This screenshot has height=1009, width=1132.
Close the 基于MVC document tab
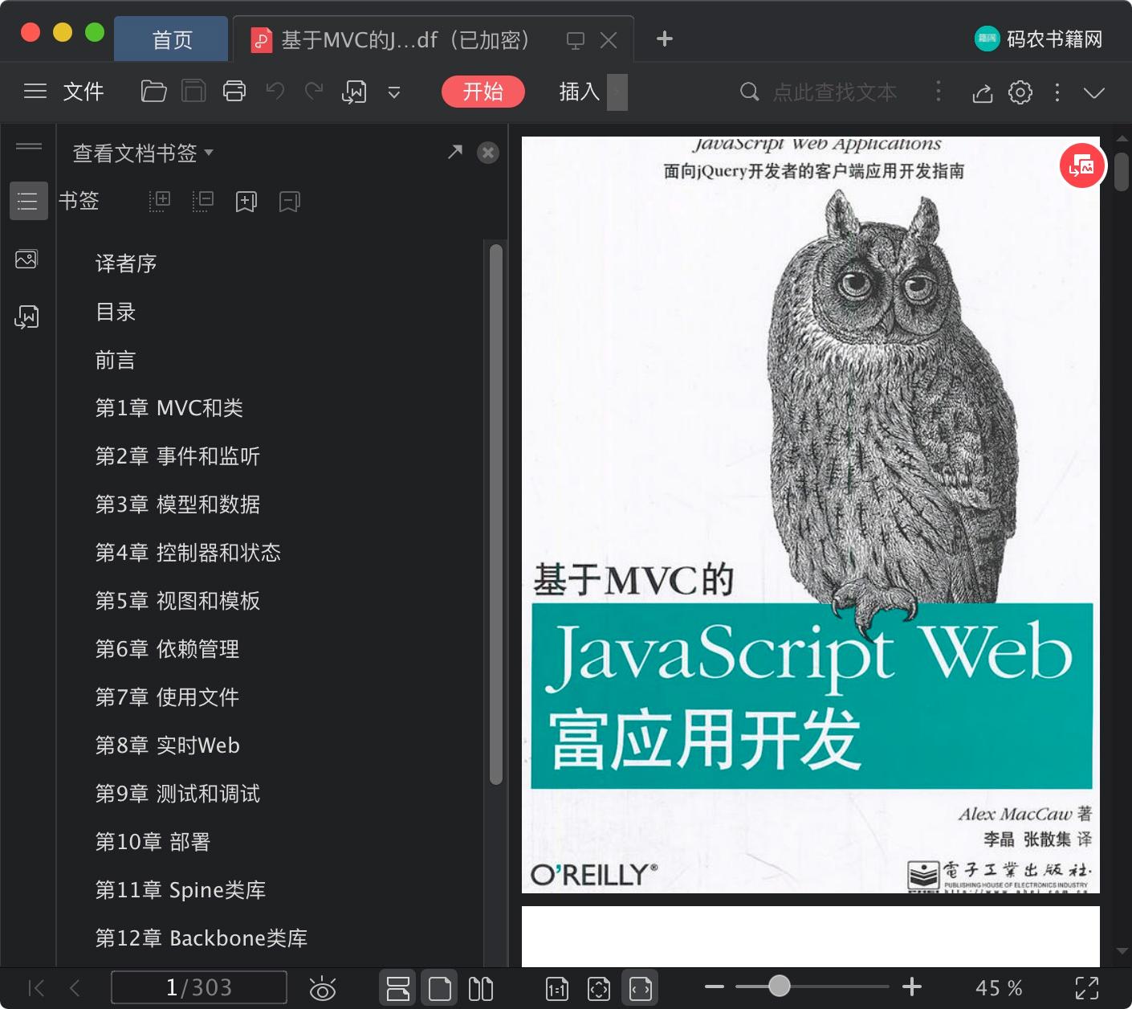pyautogui.click(x=609, y=40)
